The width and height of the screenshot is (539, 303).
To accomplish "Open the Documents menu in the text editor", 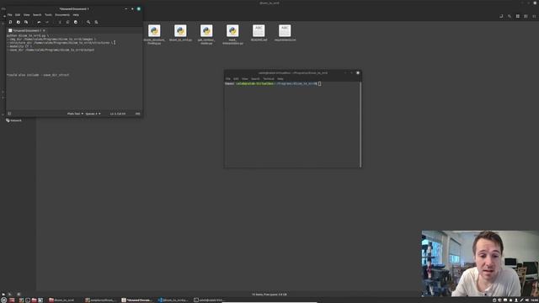I will [62, 15].
